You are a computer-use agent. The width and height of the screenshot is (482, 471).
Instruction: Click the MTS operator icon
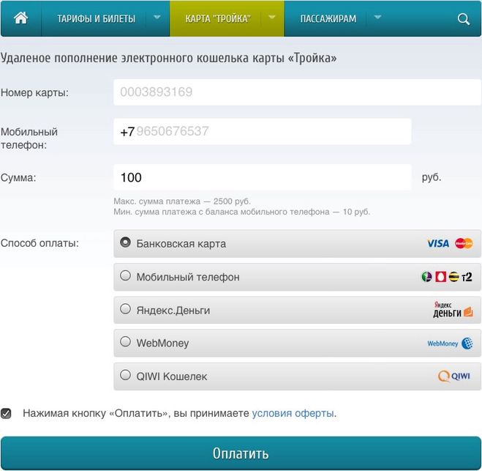point(440,276)
